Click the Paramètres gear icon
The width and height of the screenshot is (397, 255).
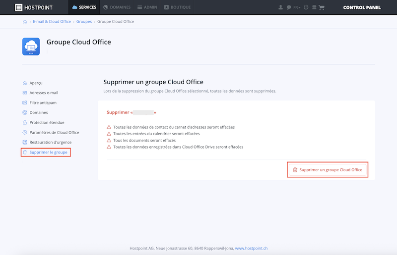click(25, 132)
